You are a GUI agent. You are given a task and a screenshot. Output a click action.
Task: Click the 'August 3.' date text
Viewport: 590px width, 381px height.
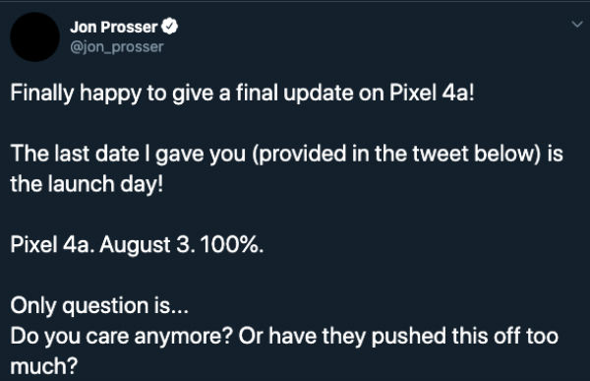pos(147,246)
